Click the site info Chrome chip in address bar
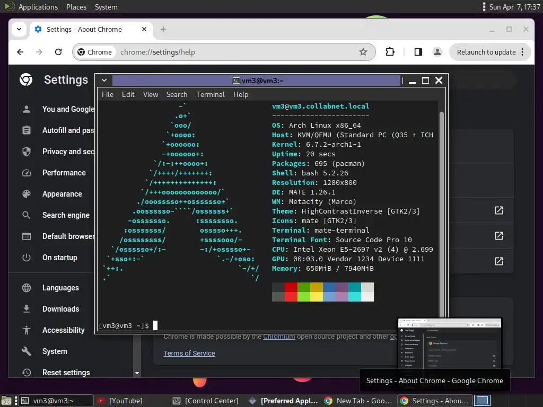Viewport: 543px width, 407px height. click(94, 52)
